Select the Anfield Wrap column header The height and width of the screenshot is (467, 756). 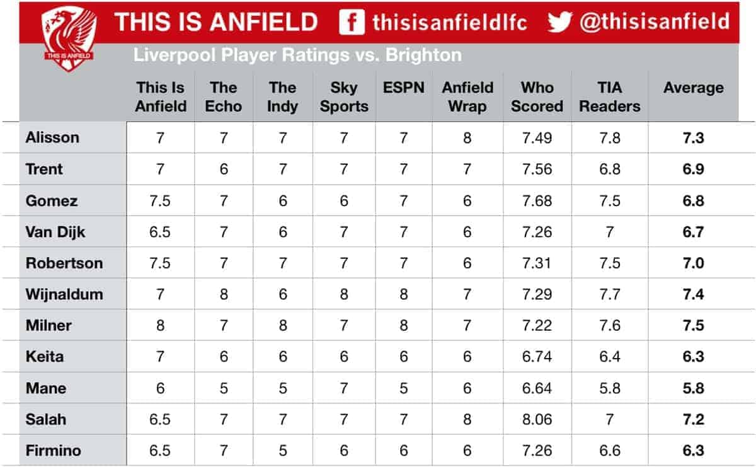click(x=467, y=97)
